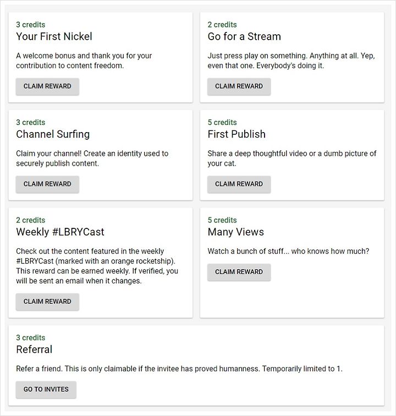Image resolution: width=396 pixels, height=416 pixels.
Task: Claim the Your First Nickel reward
Action: 47,86
